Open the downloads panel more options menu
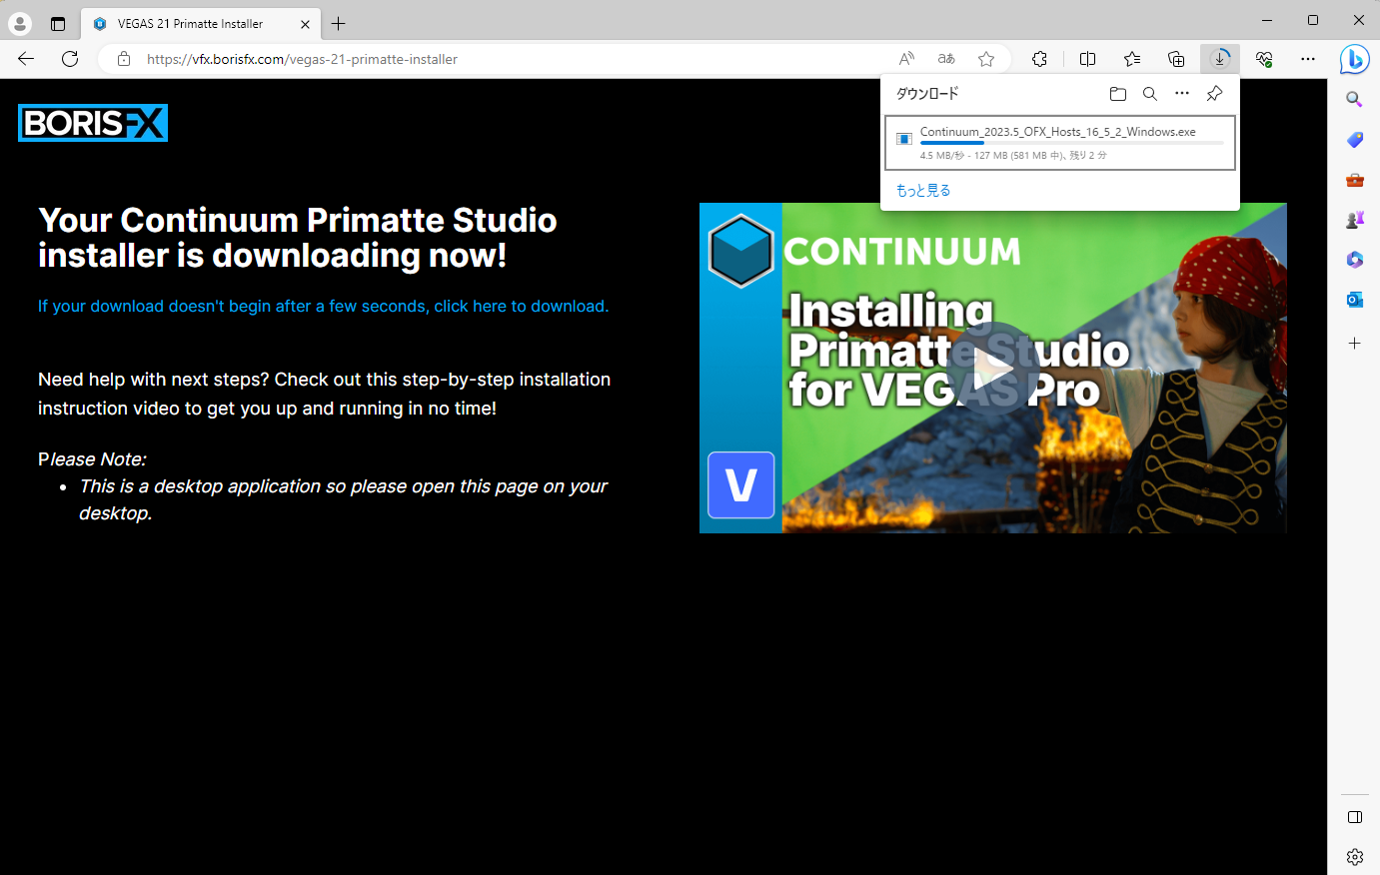Screen dimensions: 1380x875 1182,94
